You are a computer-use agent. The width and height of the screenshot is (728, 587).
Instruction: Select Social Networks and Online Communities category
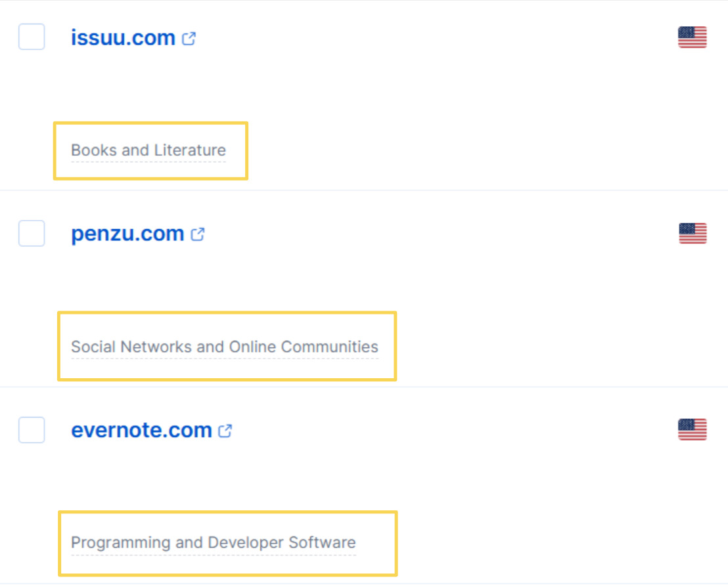point(225,347)
